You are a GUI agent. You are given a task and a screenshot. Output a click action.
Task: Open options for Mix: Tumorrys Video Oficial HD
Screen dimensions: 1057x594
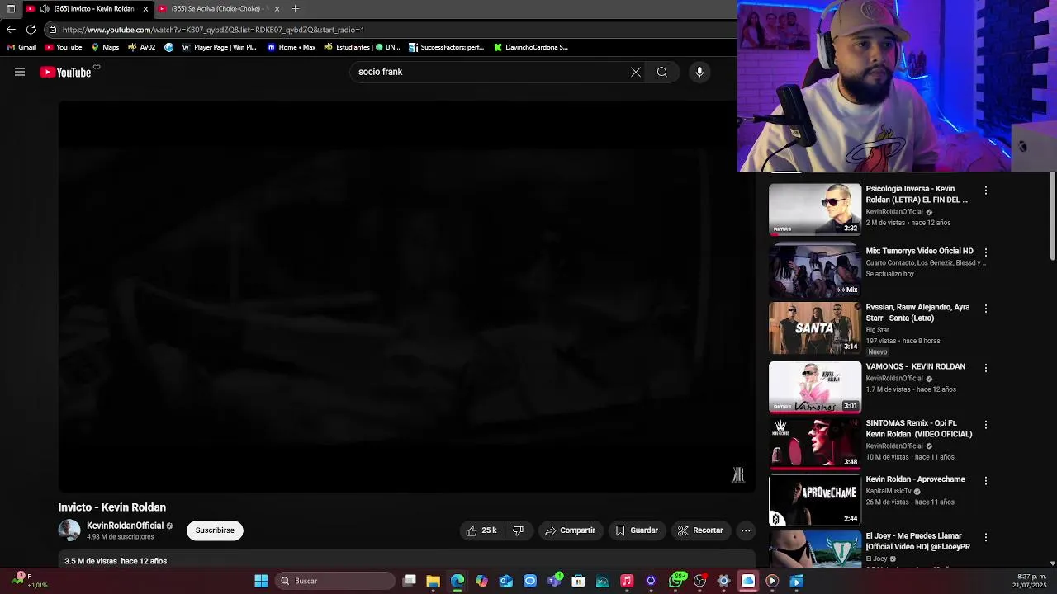click(985, 252)
